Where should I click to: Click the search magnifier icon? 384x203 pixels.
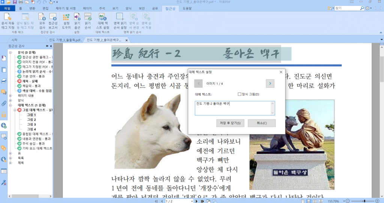pos(362,8)
